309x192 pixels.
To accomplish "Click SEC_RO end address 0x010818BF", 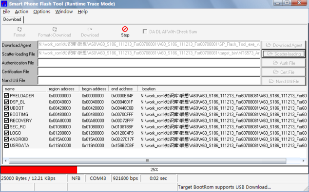I will (x=122, y=127).
